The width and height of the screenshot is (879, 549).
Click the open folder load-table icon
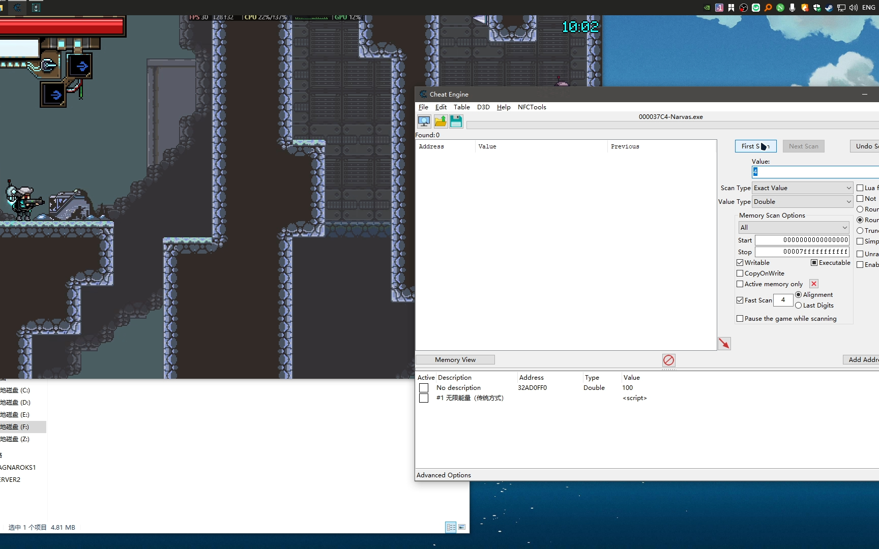tap(441, 121)
